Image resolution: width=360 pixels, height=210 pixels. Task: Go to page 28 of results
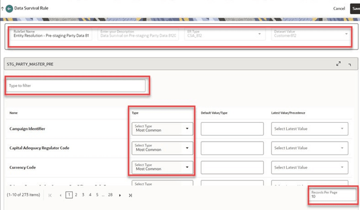tap(110, 195)
